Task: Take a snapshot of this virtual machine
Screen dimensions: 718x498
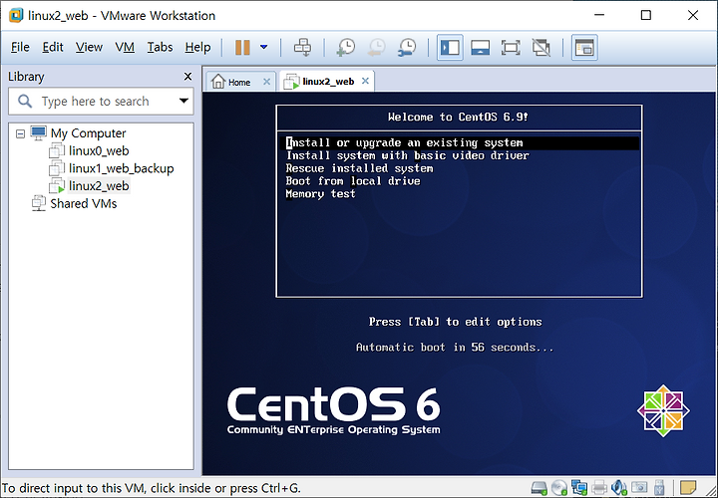Action: [346, 47]
